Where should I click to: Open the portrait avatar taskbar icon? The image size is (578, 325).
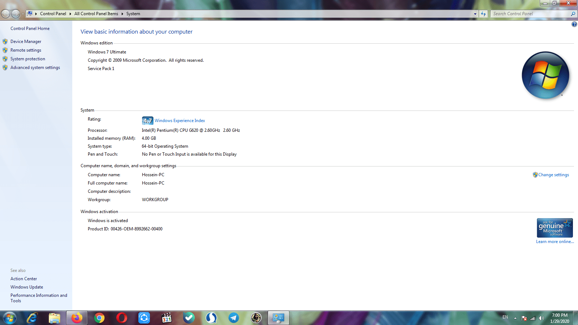(256, 318)
